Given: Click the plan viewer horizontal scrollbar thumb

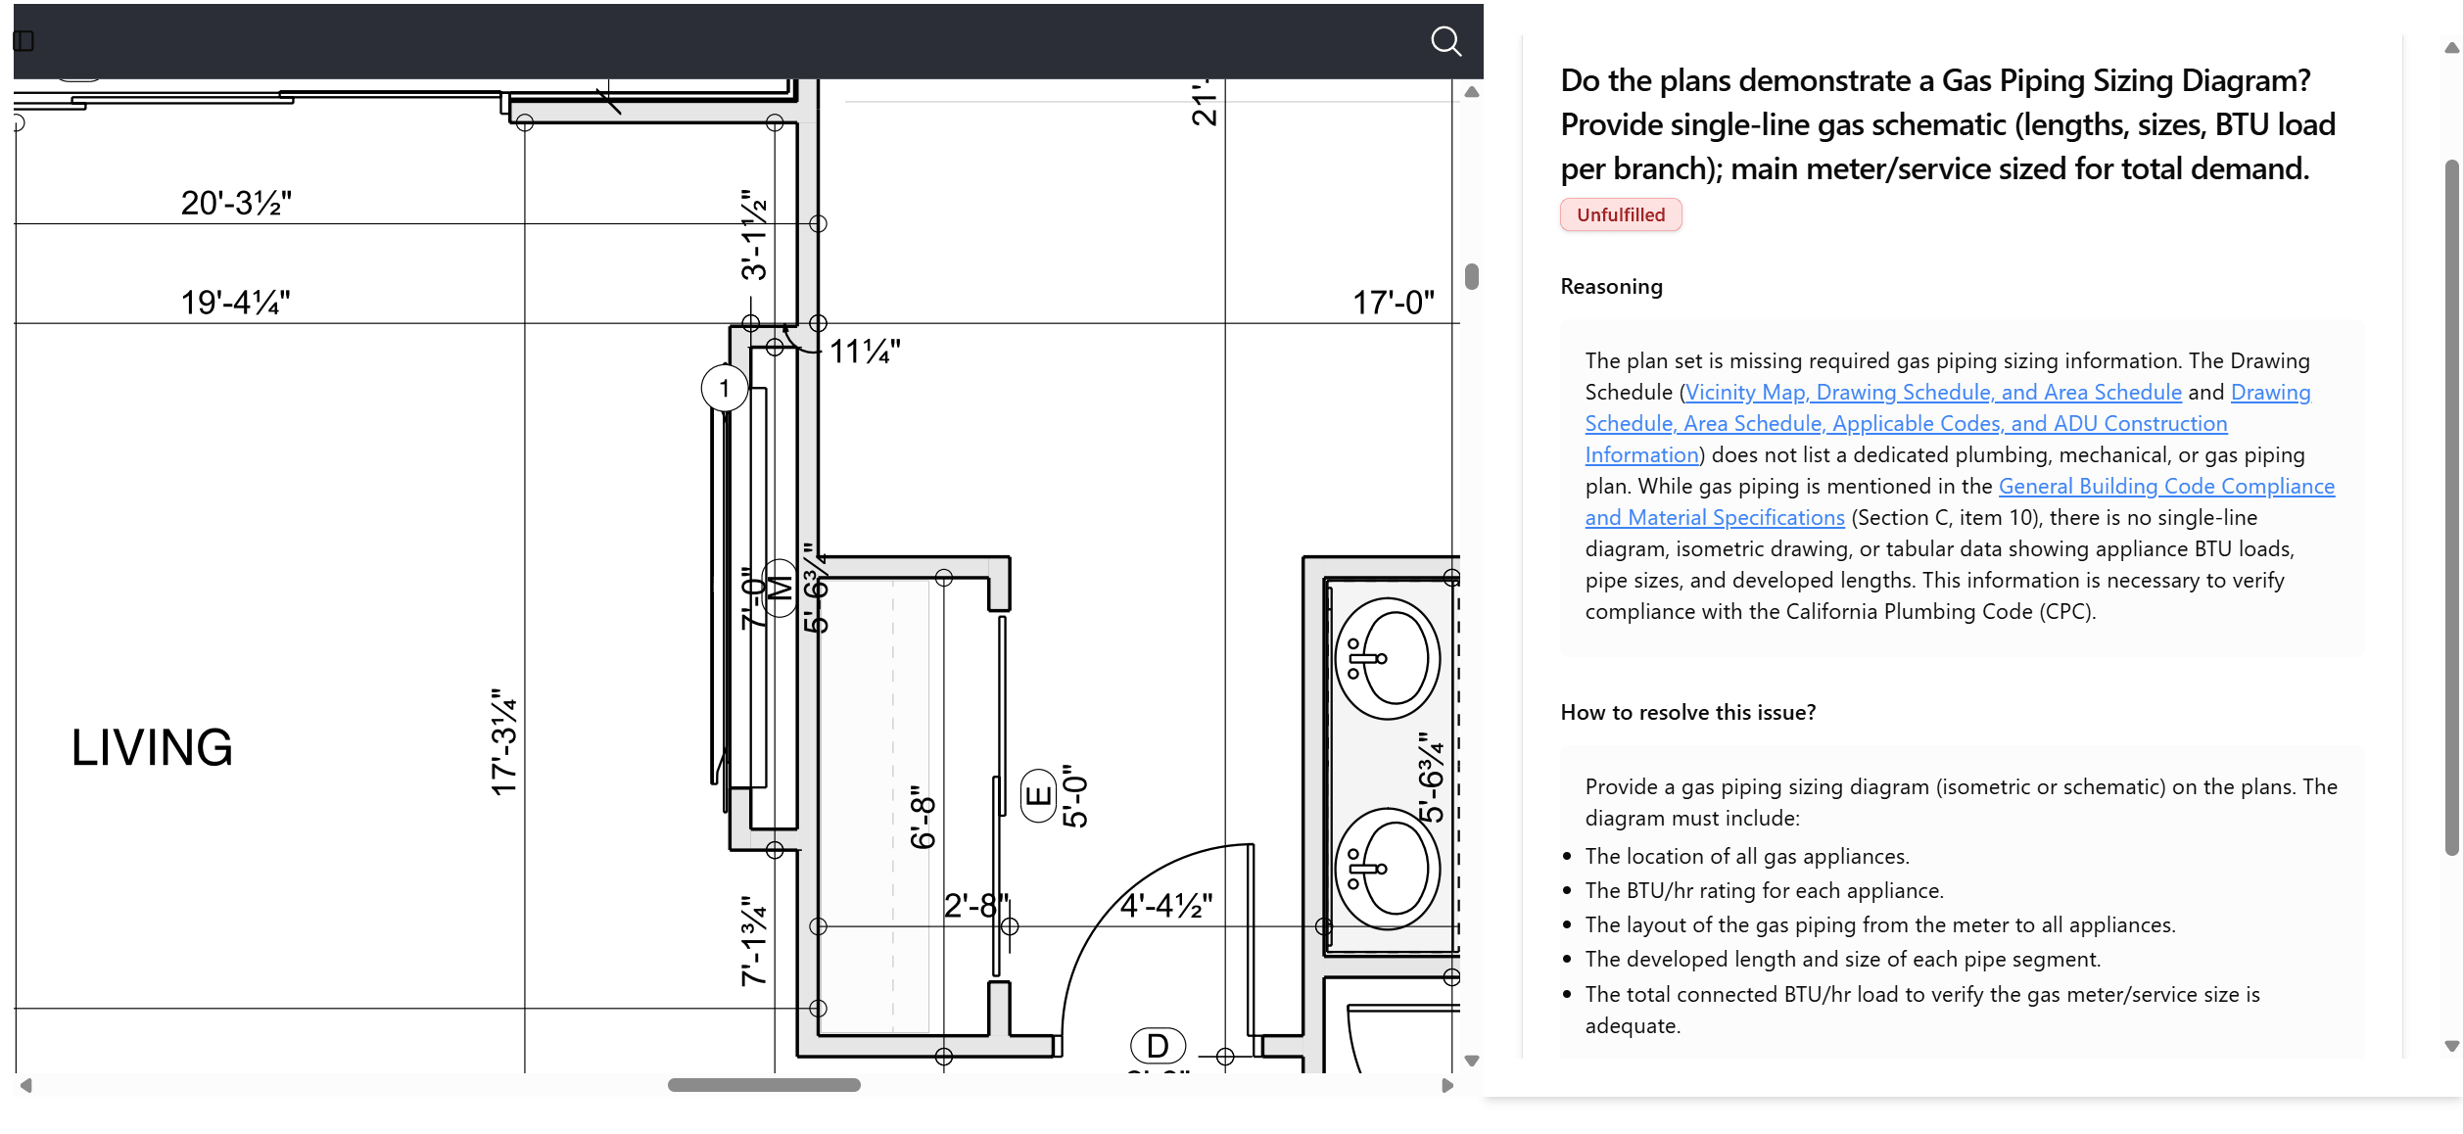Looking at the screenshot, I should click(764, 1085).
